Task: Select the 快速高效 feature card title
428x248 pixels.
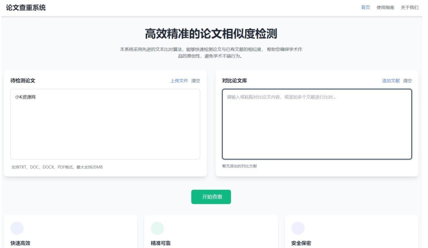Action: point(20,243)
